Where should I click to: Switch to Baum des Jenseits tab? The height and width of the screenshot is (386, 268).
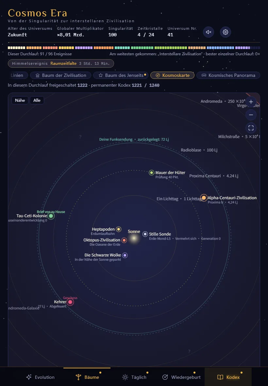tap(121, 75)
